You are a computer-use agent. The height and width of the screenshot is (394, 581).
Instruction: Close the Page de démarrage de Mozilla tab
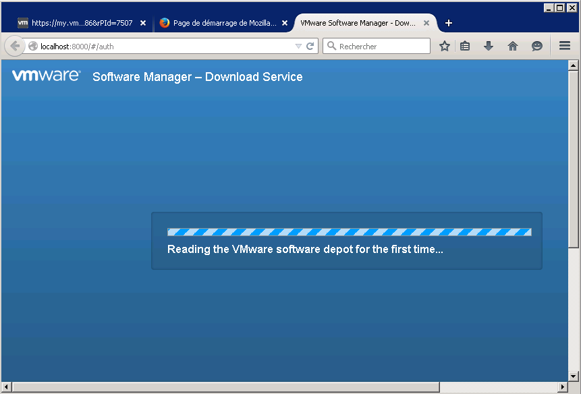[285, 23]
